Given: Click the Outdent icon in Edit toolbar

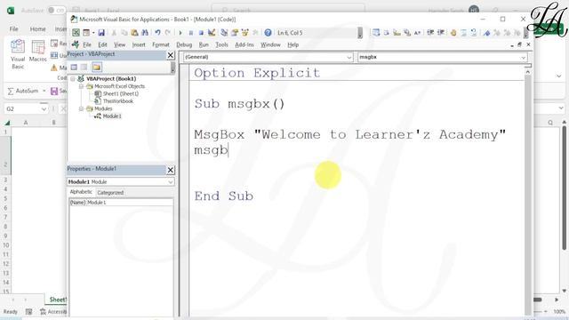Looking at the screenshot, I should click(441, 33).
